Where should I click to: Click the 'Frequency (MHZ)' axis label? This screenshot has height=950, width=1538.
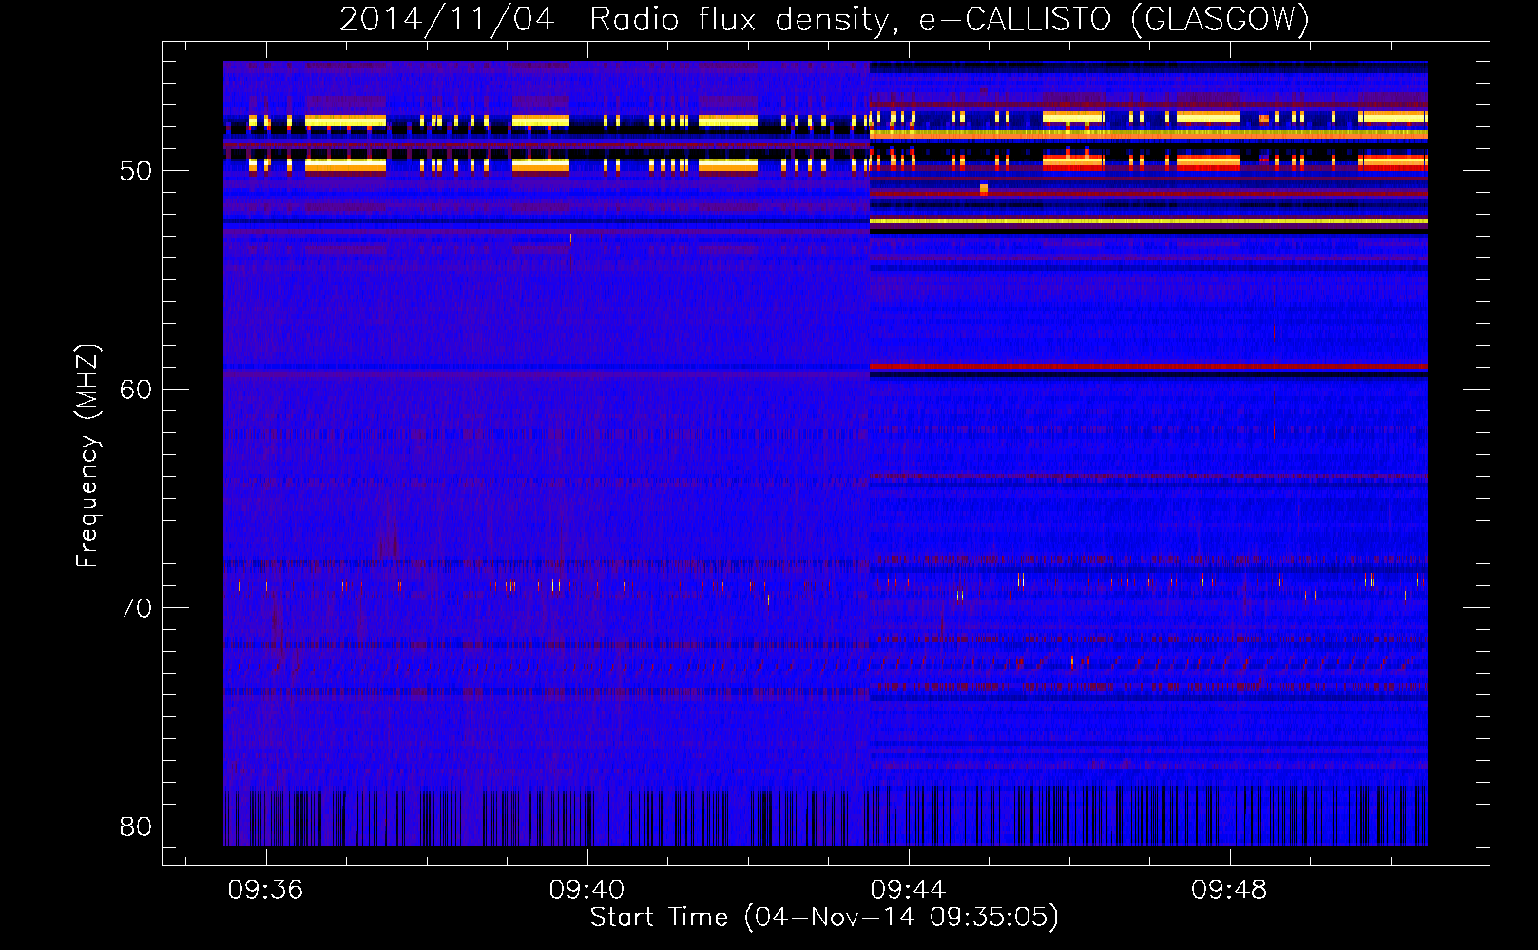click(x=87, y=456)
